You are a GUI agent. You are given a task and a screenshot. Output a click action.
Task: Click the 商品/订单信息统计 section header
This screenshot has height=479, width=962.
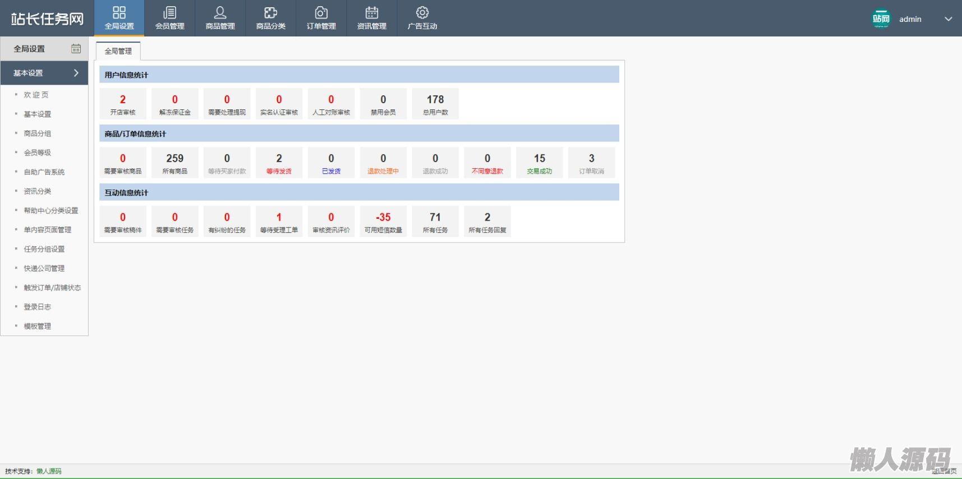coord(360,133)
